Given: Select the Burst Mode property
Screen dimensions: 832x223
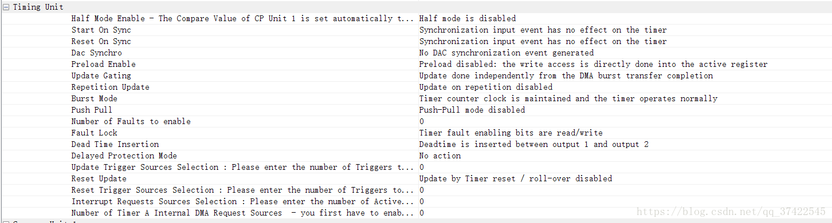Looking at the screenshot, I should [x=94, y=98].
